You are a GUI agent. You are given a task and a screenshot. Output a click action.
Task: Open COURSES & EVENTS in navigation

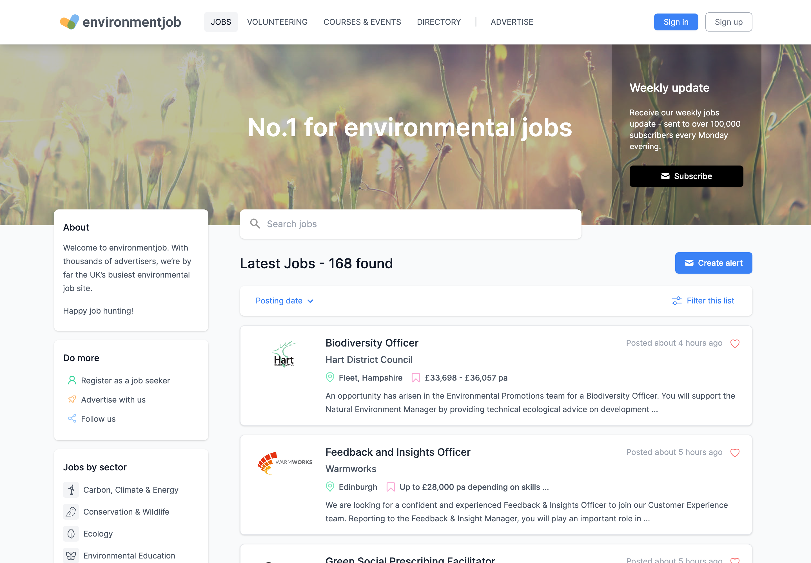point(362,22)
